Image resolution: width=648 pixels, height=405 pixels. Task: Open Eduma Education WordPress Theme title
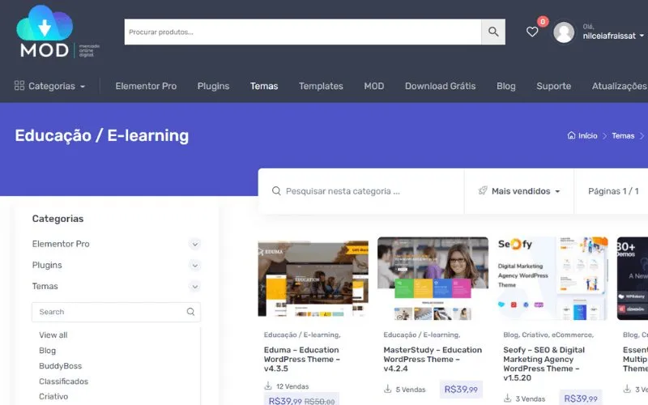302,359
